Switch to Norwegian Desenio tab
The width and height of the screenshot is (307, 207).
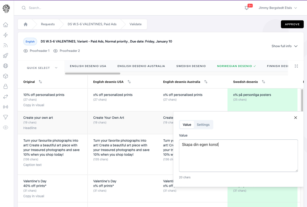pos(236,66)
